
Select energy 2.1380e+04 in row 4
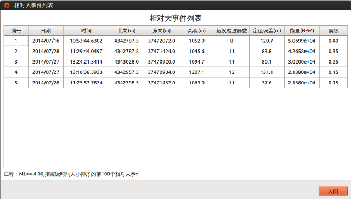[302, 72]
